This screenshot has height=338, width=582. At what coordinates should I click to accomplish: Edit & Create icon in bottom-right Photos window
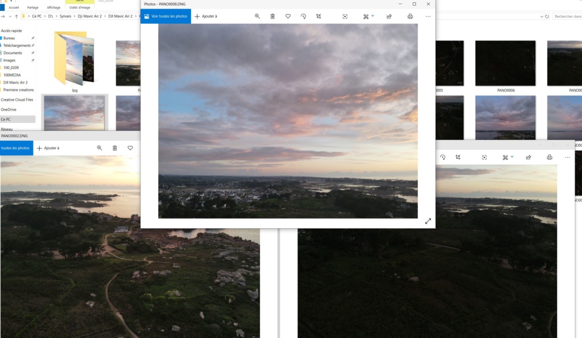tap(505, 158)
